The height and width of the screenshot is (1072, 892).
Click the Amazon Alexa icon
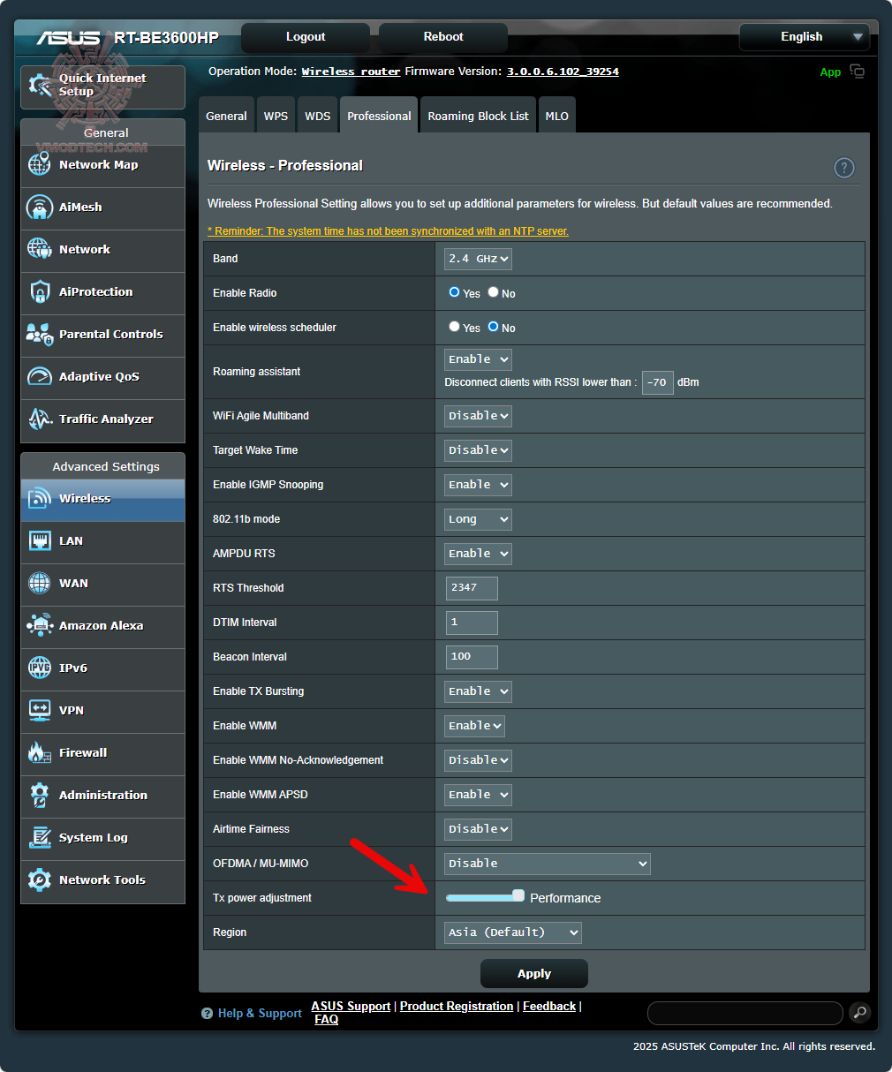[40, 625]
